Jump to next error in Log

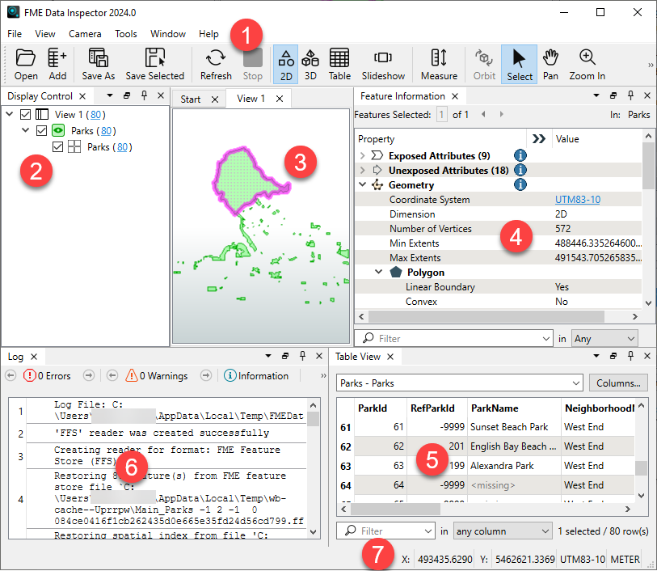(88, 375)
